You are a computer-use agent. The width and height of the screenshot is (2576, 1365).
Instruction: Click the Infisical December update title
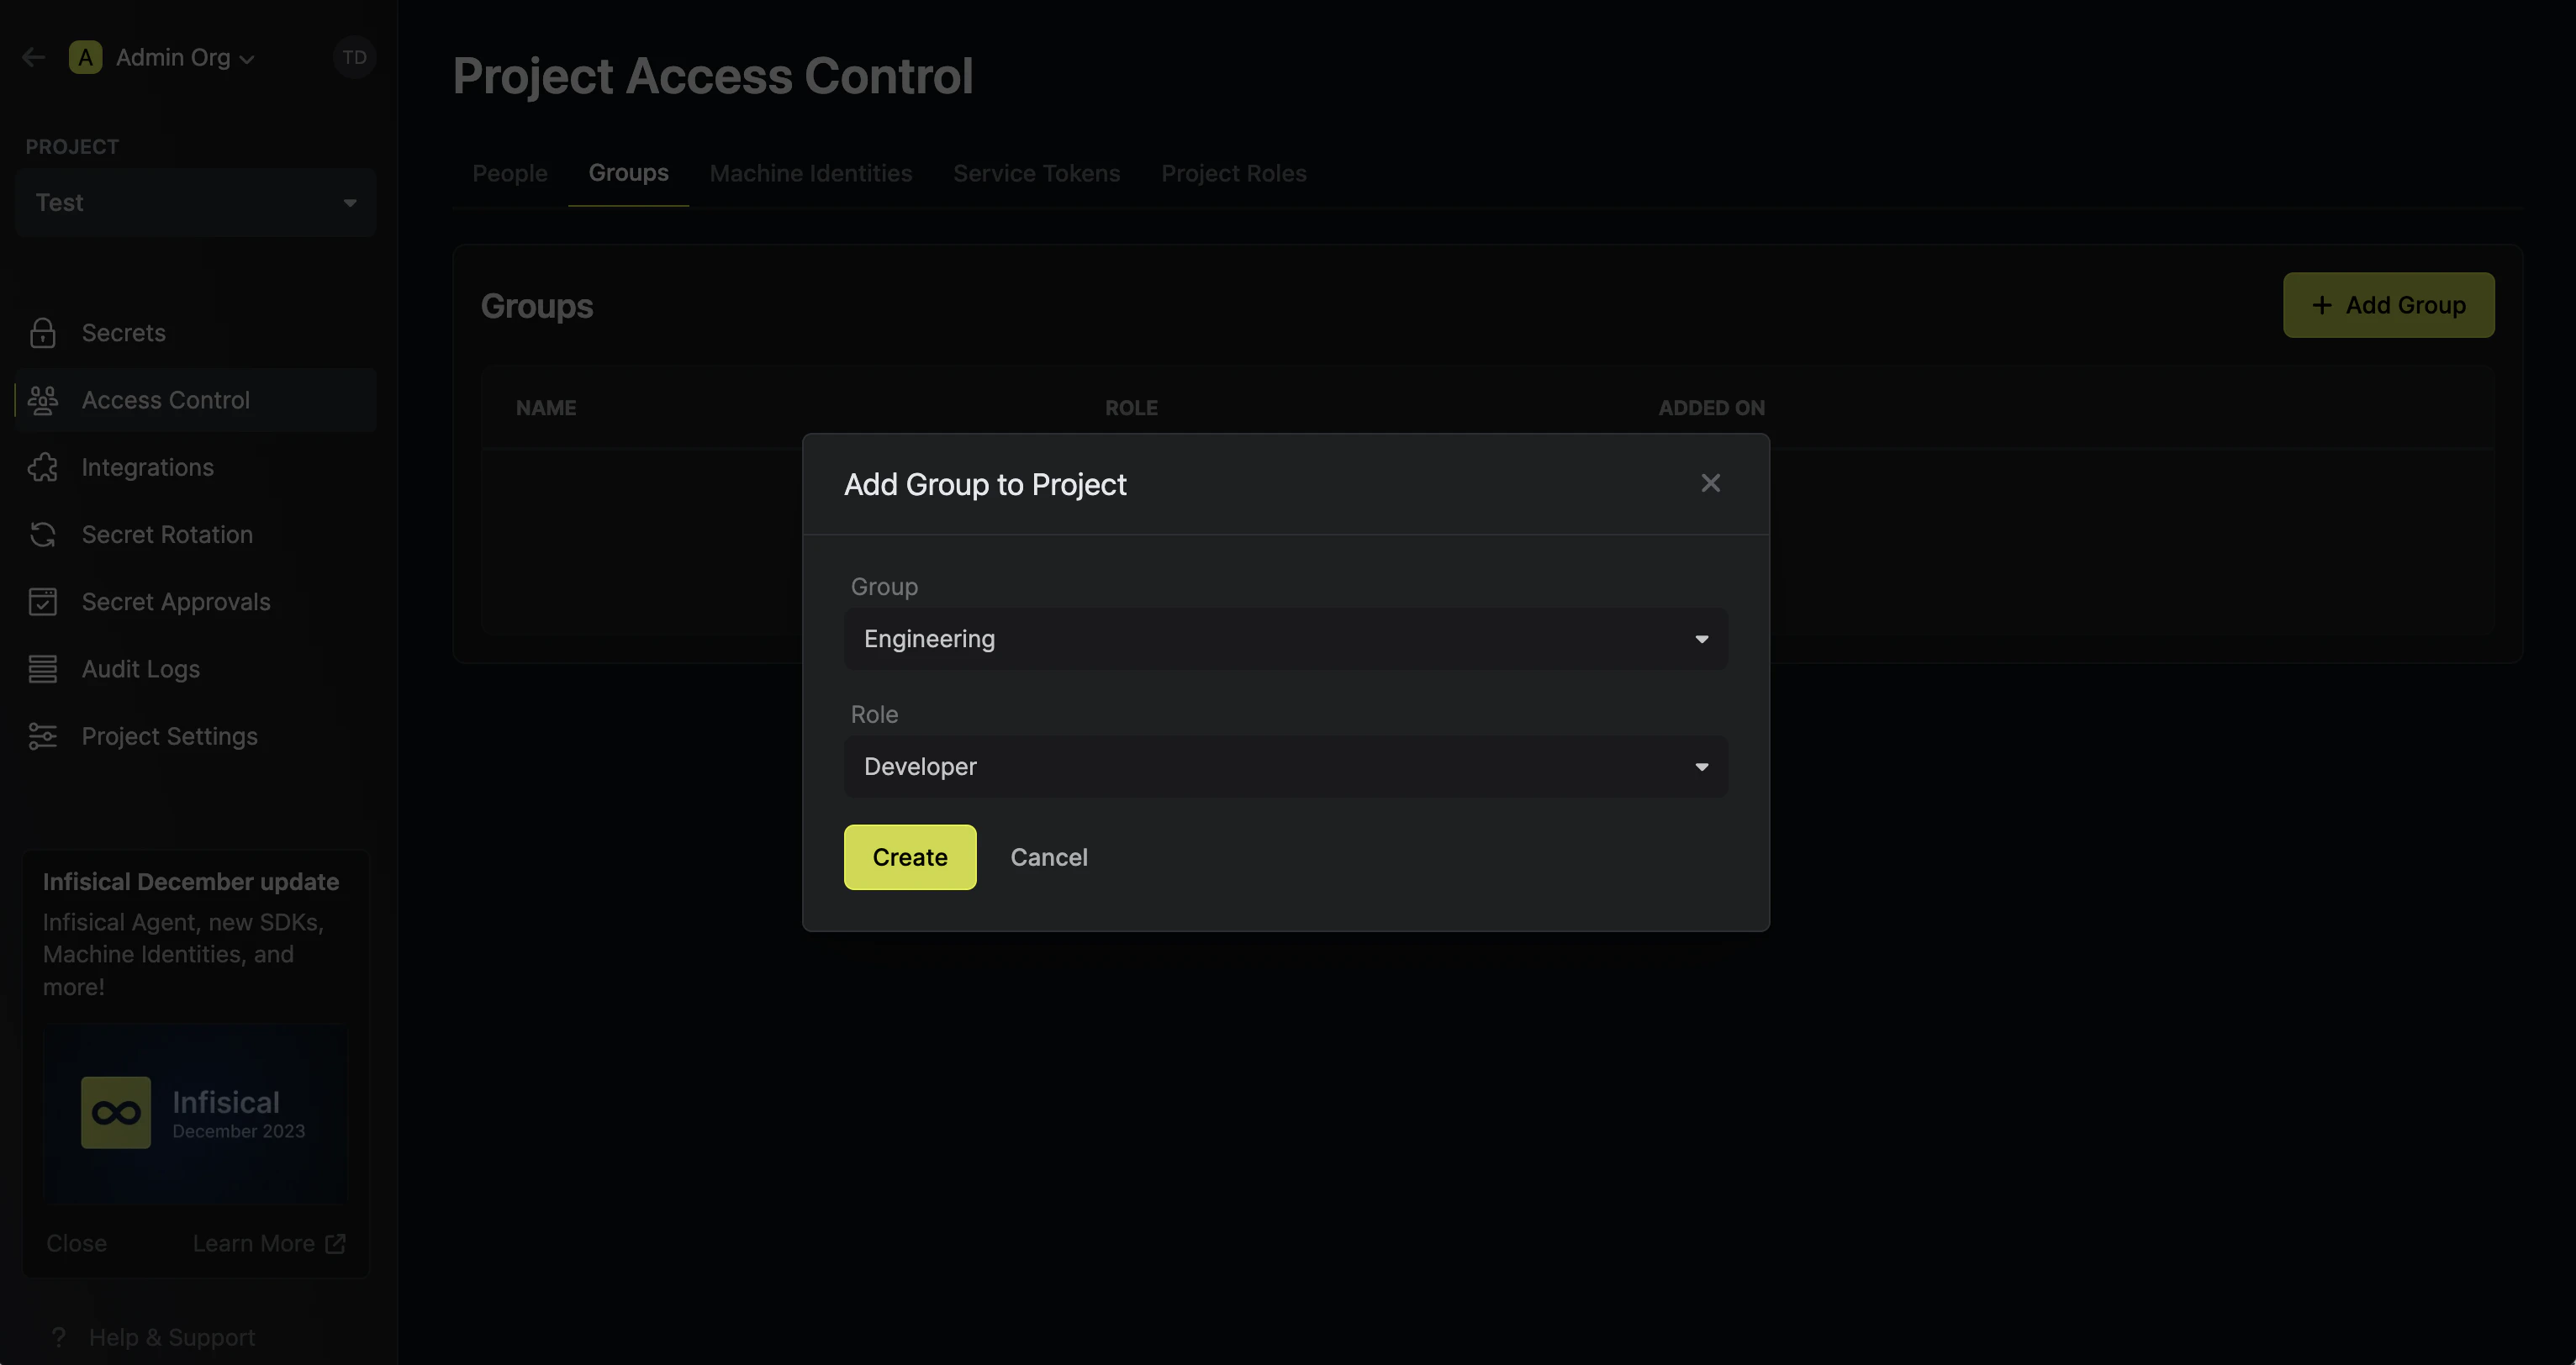tap(191, 882)
